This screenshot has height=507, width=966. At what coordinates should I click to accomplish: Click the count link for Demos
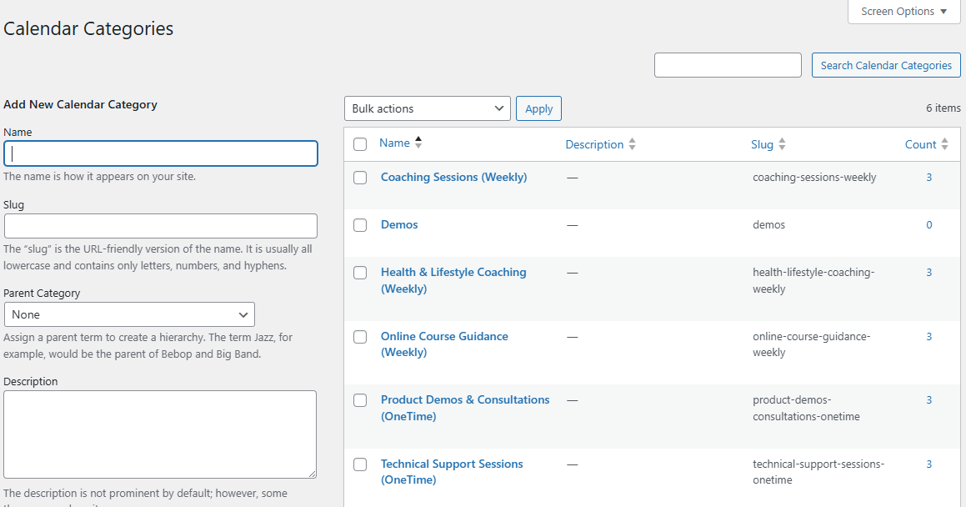pyautogui.click(x=928, y=224)
